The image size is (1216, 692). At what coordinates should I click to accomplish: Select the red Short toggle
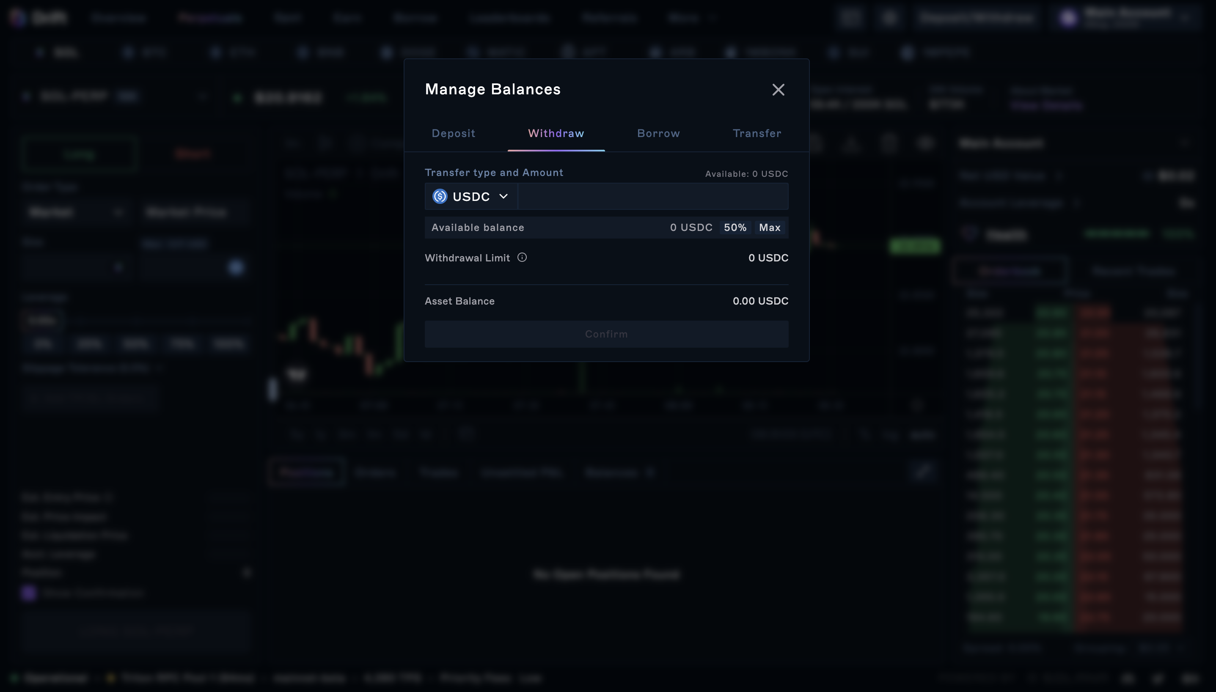tap(193, 154)
